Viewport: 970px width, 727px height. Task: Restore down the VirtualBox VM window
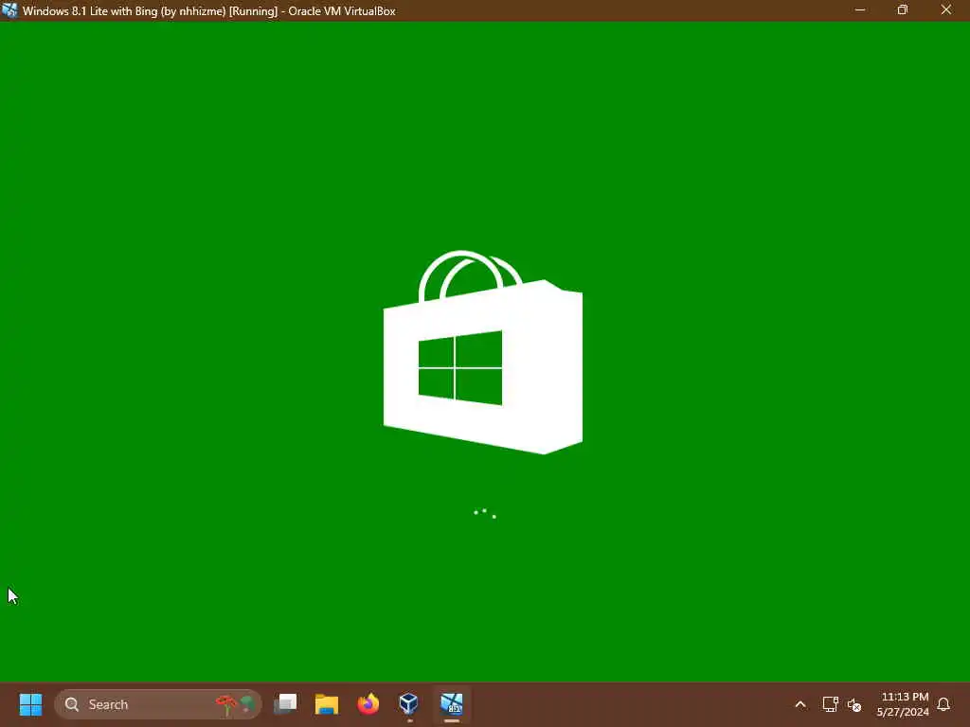903,10
